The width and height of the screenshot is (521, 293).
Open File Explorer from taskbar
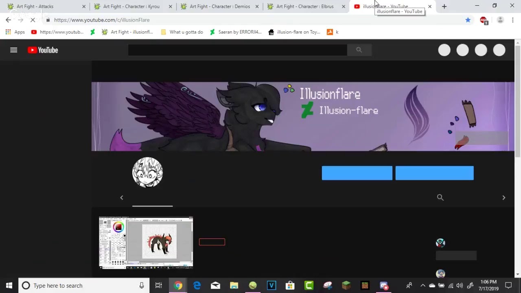click(x=234, y=285)
